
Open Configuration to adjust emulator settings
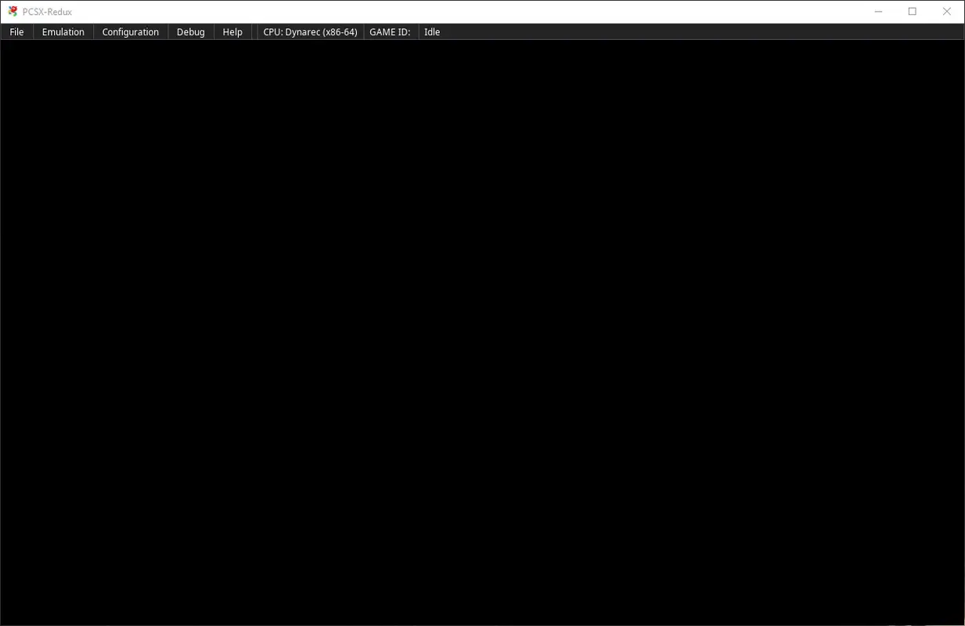click(x=130, y=31)
